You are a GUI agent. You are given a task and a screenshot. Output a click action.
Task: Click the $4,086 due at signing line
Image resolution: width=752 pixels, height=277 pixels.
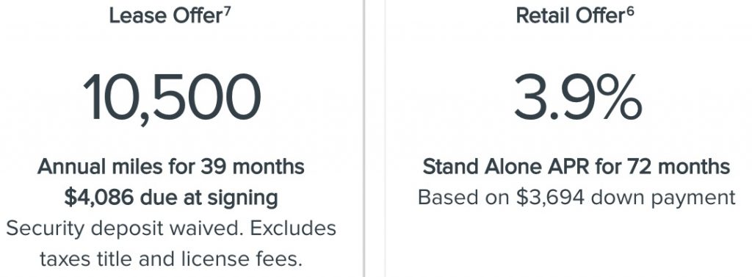(x=170, y=198)
